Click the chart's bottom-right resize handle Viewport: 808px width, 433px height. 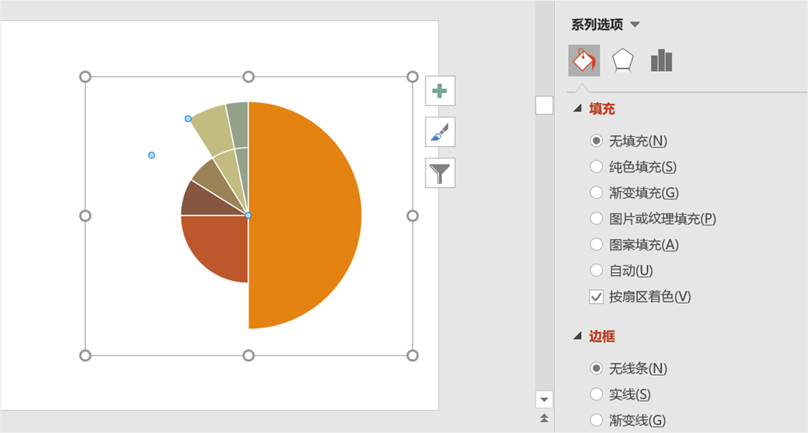coord(413,355)
